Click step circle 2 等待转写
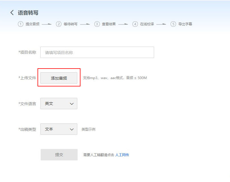230x182 pixels. 58,24
